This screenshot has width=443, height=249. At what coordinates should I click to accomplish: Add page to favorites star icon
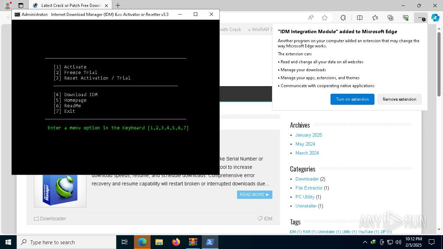[x=324, y=18]
